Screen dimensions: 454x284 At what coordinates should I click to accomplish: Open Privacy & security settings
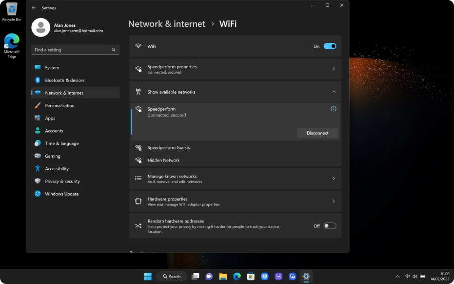click(x=62, y=181)
